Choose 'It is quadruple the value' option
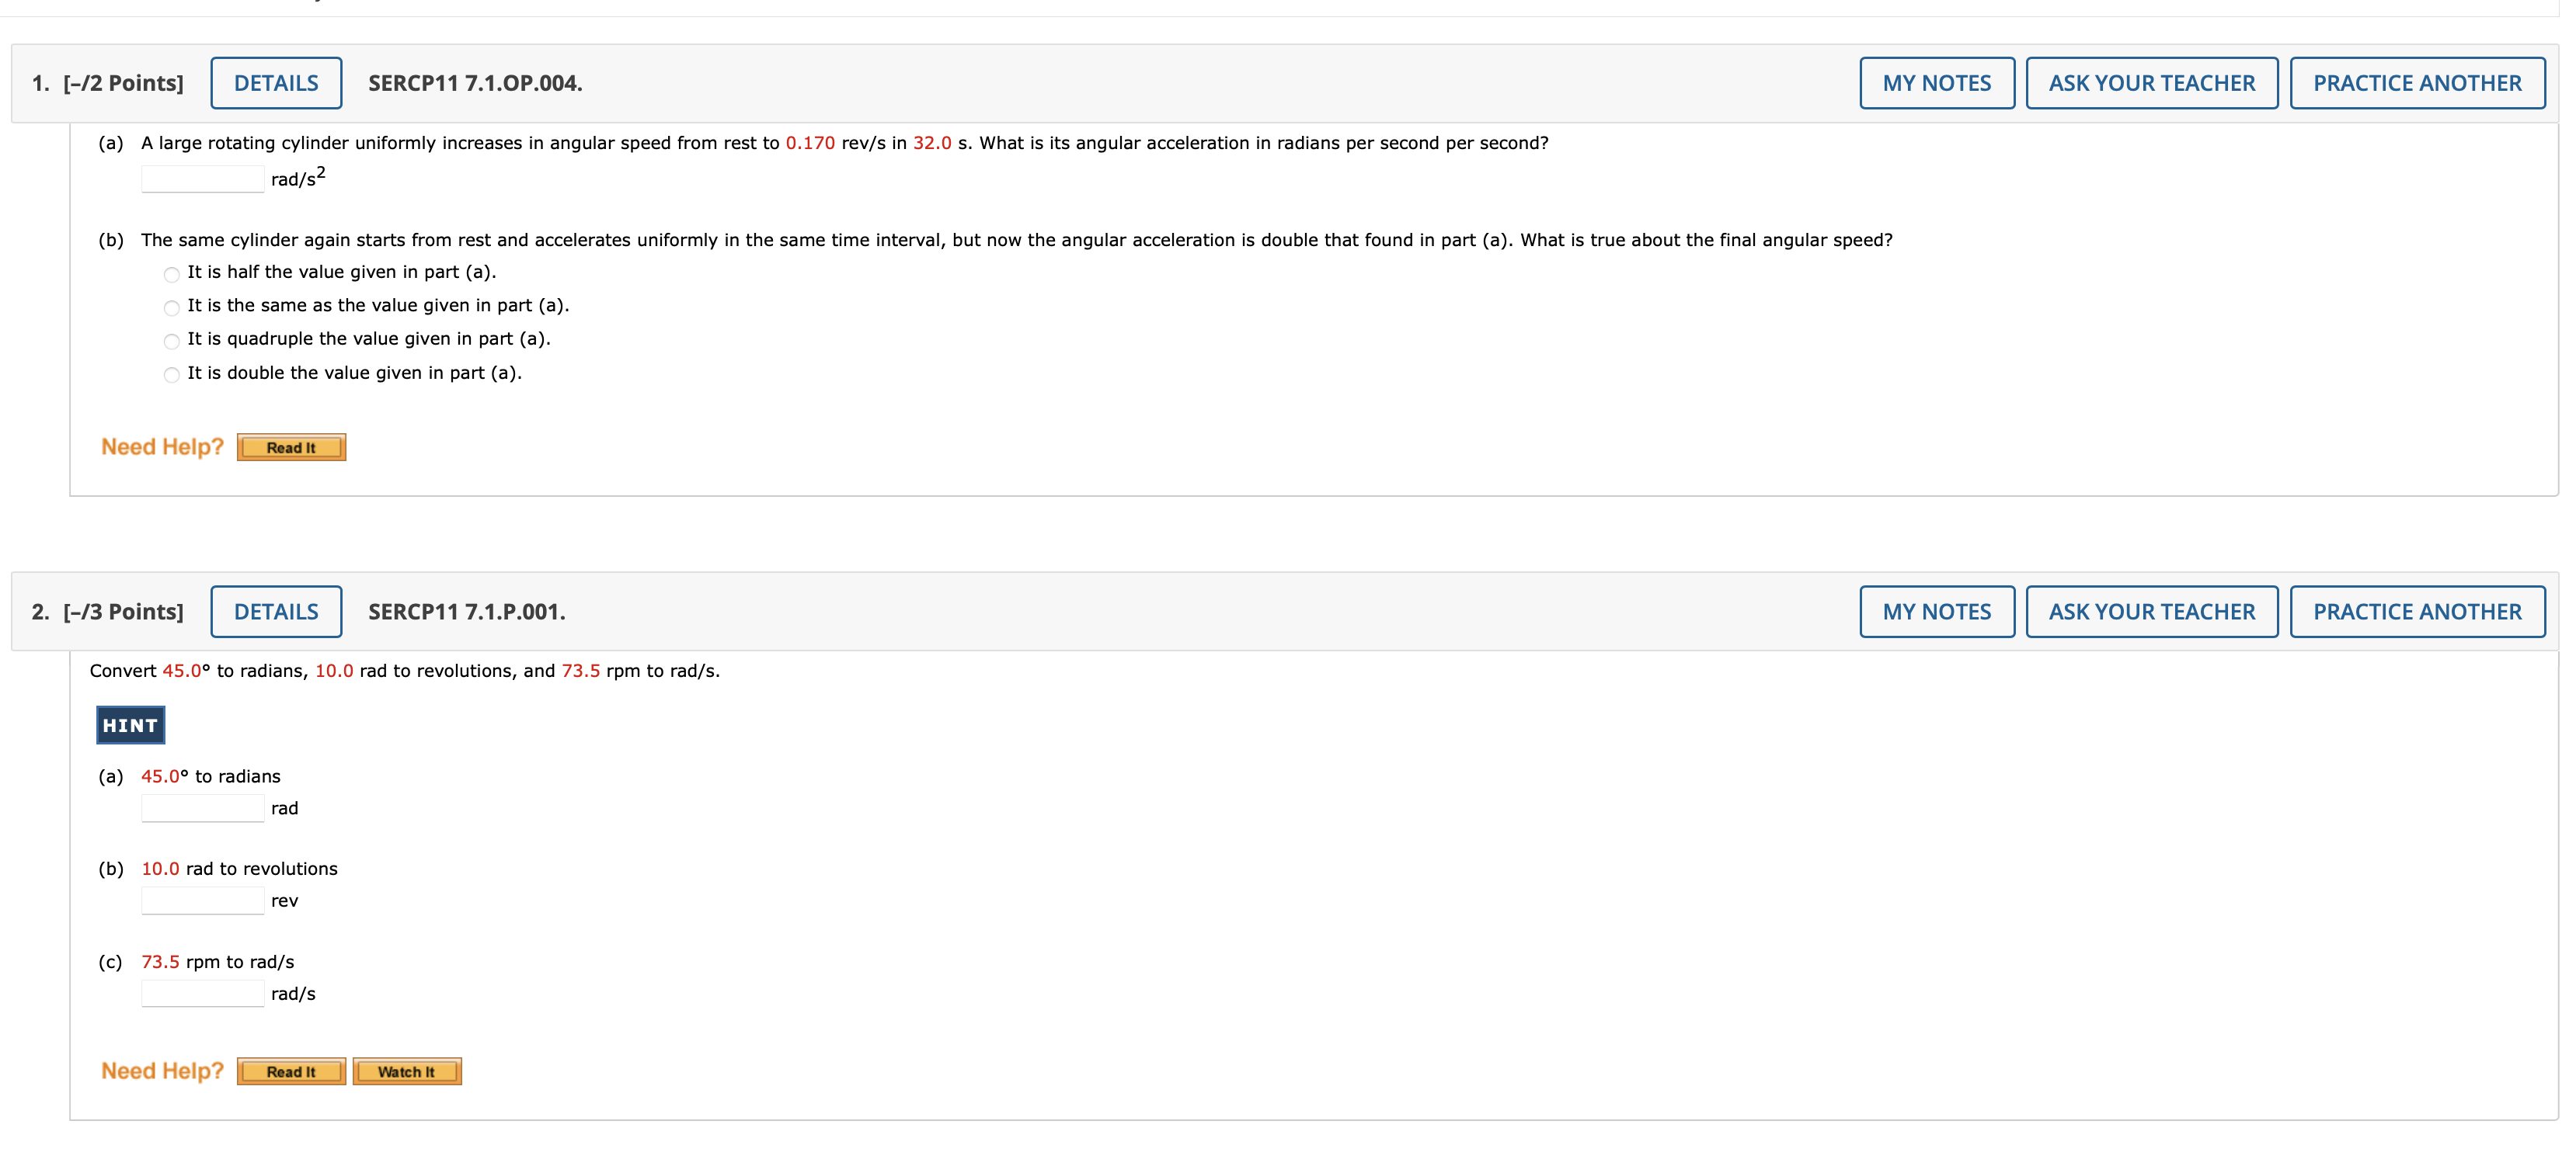The image size is (2576, 1166). coord(172,342)
